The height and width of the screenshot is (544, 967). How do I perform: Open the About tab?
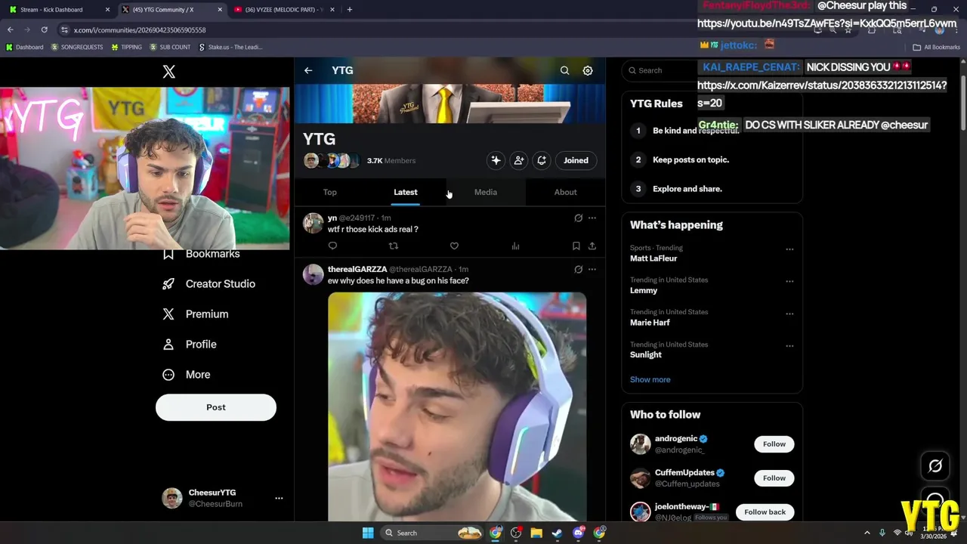point(565,192)
